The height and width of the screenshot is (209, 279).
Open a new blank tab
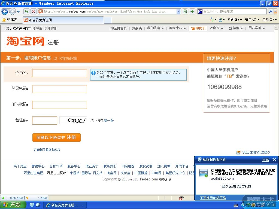tap(108, 20)
